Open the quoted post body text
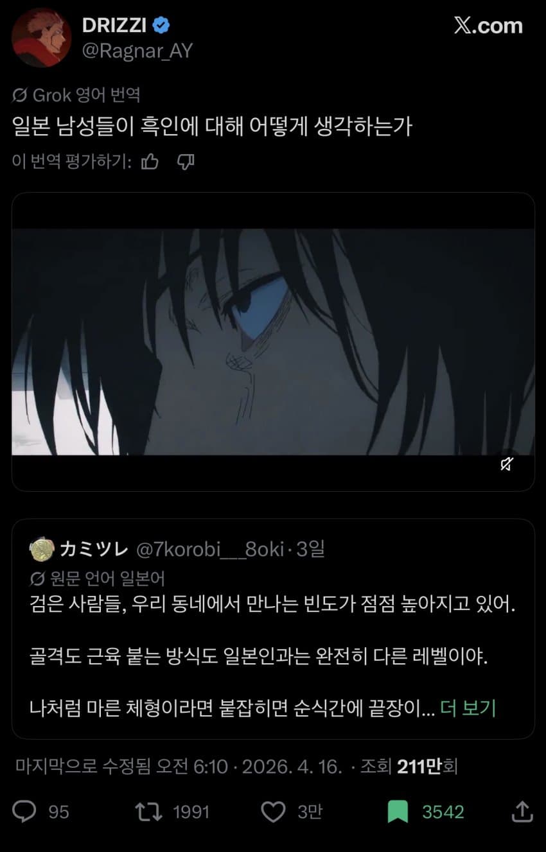The width and height of the screenshot is (546, 852). 273,656
